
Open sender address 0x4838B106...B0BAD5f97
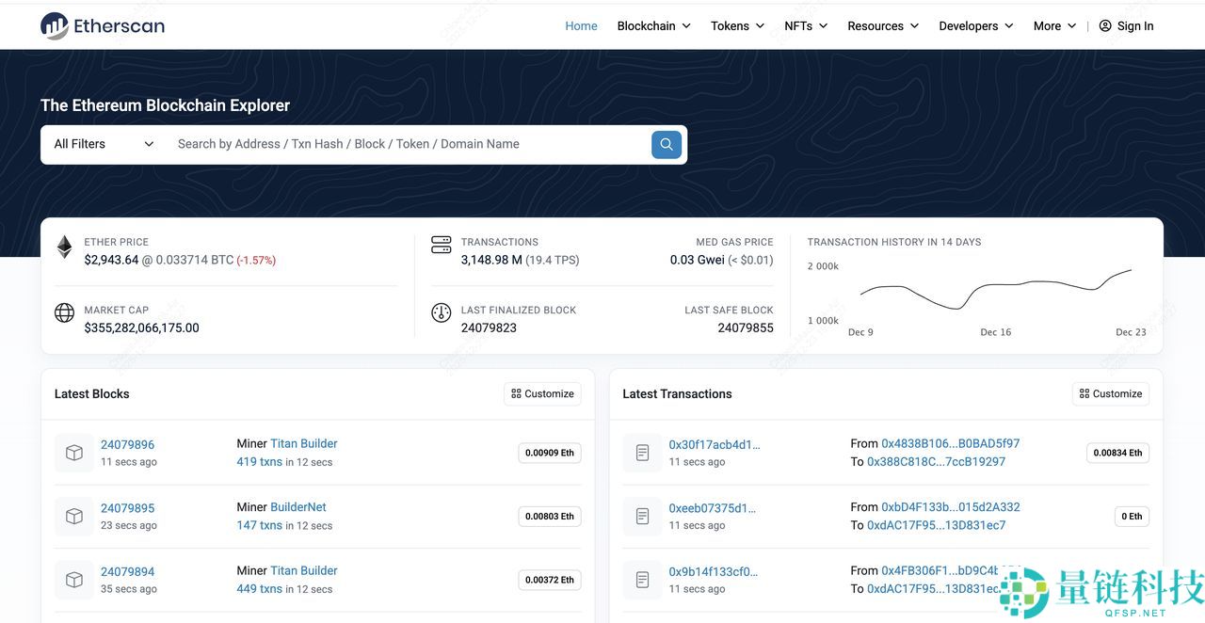[x=951, y=443]
